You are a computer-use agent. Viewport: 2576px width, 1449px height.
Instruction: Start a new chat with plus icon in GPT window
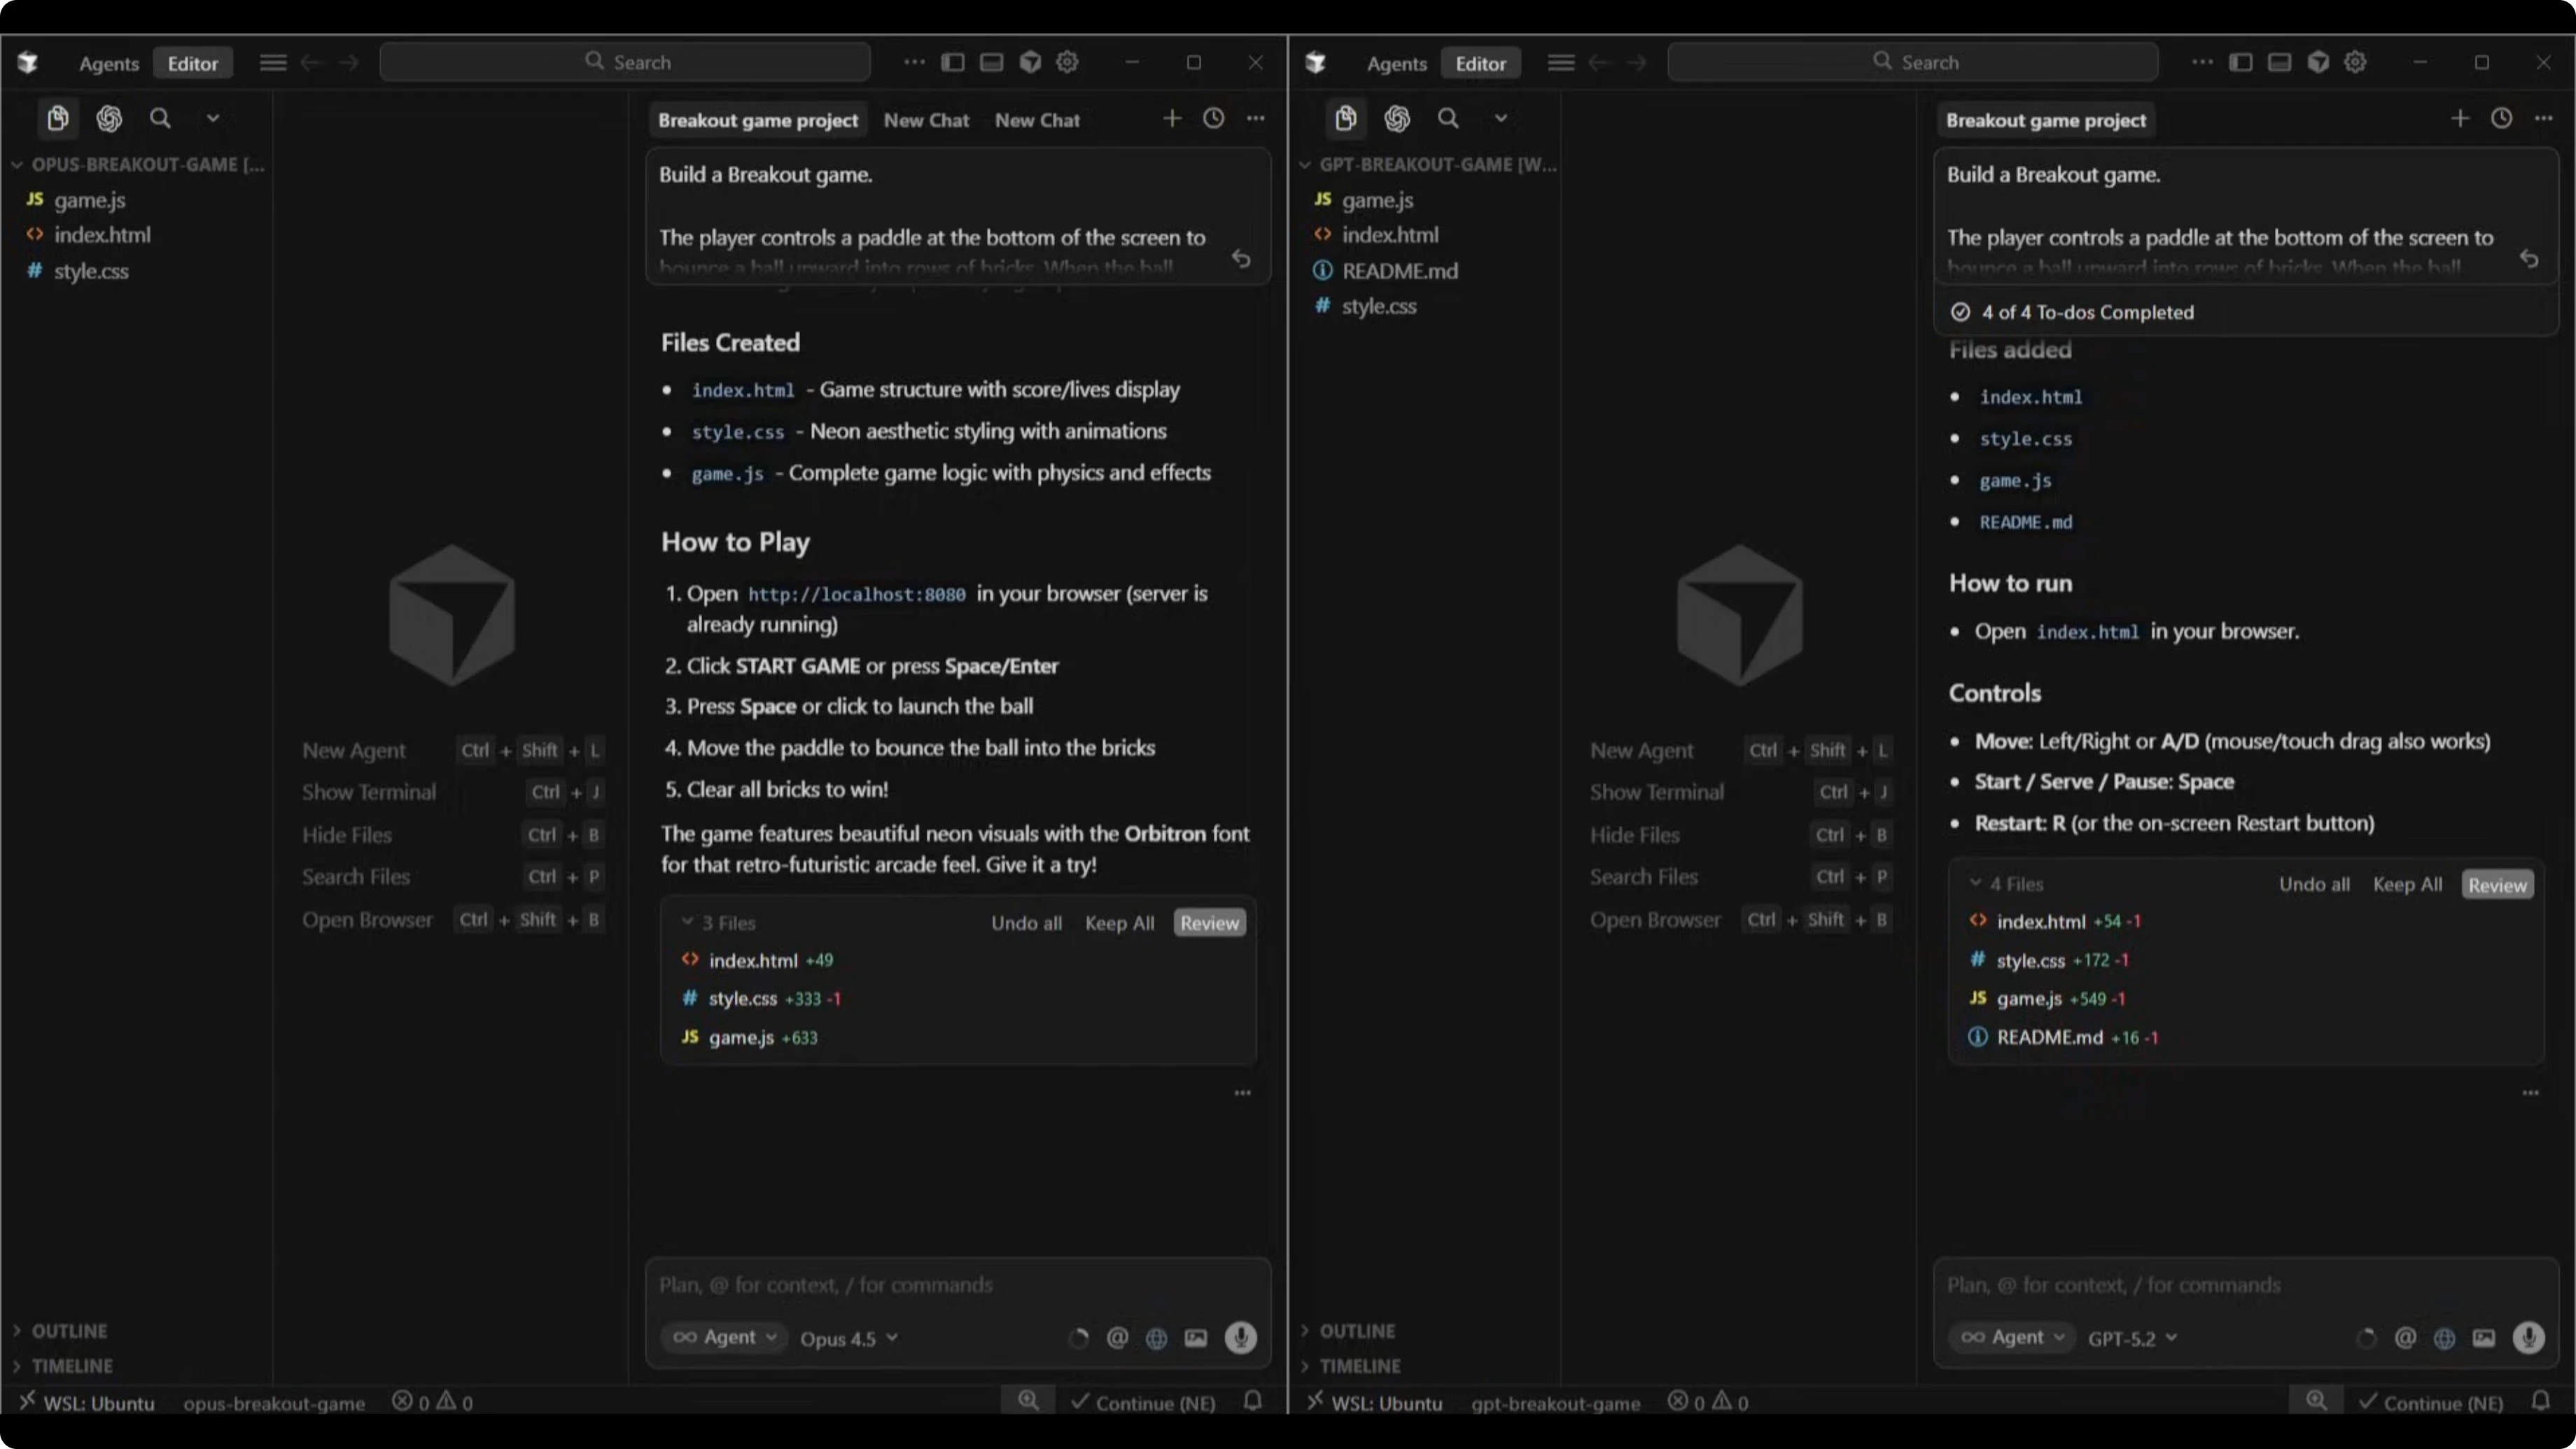pos(2459,119)
